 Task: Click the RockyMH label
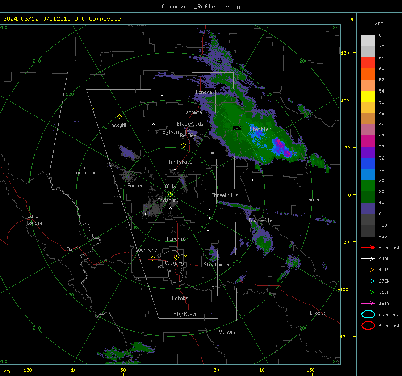coord(118,125)
